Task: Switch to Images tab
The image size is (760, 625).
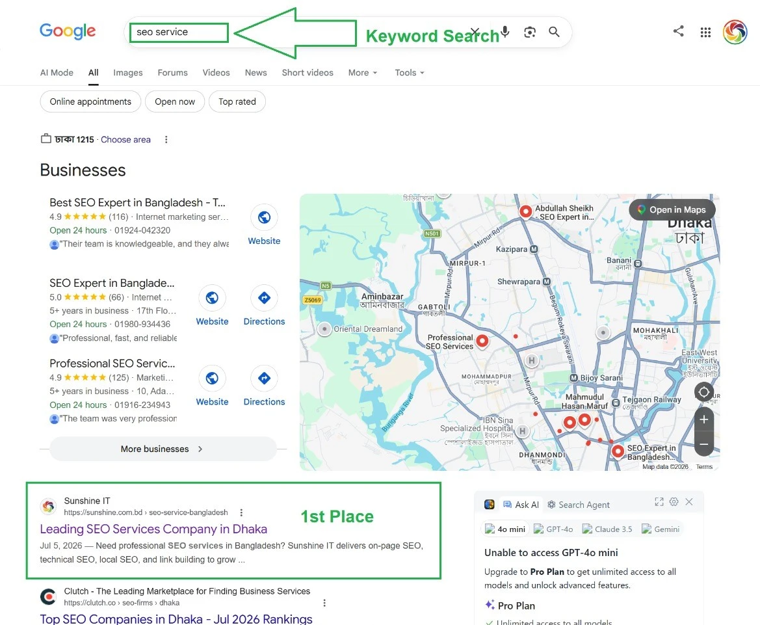Action: [x=128, y=73]
